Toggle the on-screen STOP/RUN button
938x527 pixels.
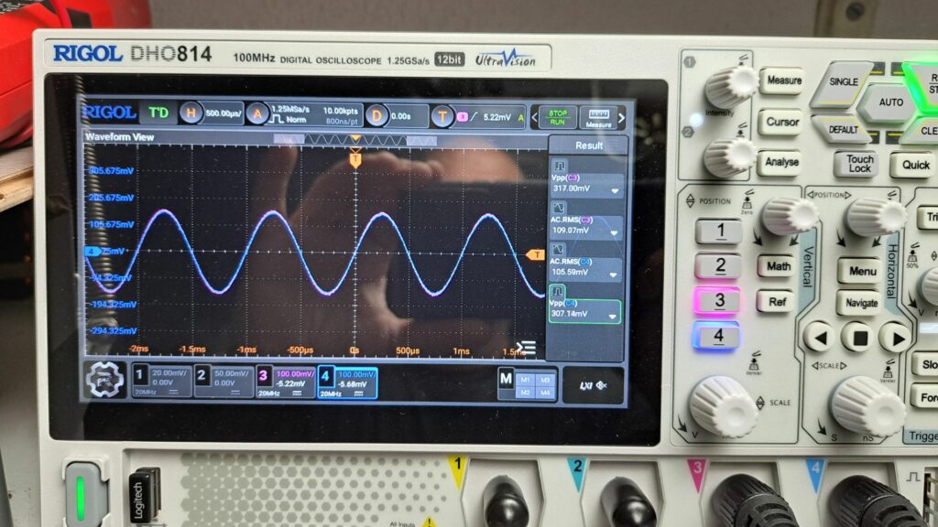coord(557,116)
